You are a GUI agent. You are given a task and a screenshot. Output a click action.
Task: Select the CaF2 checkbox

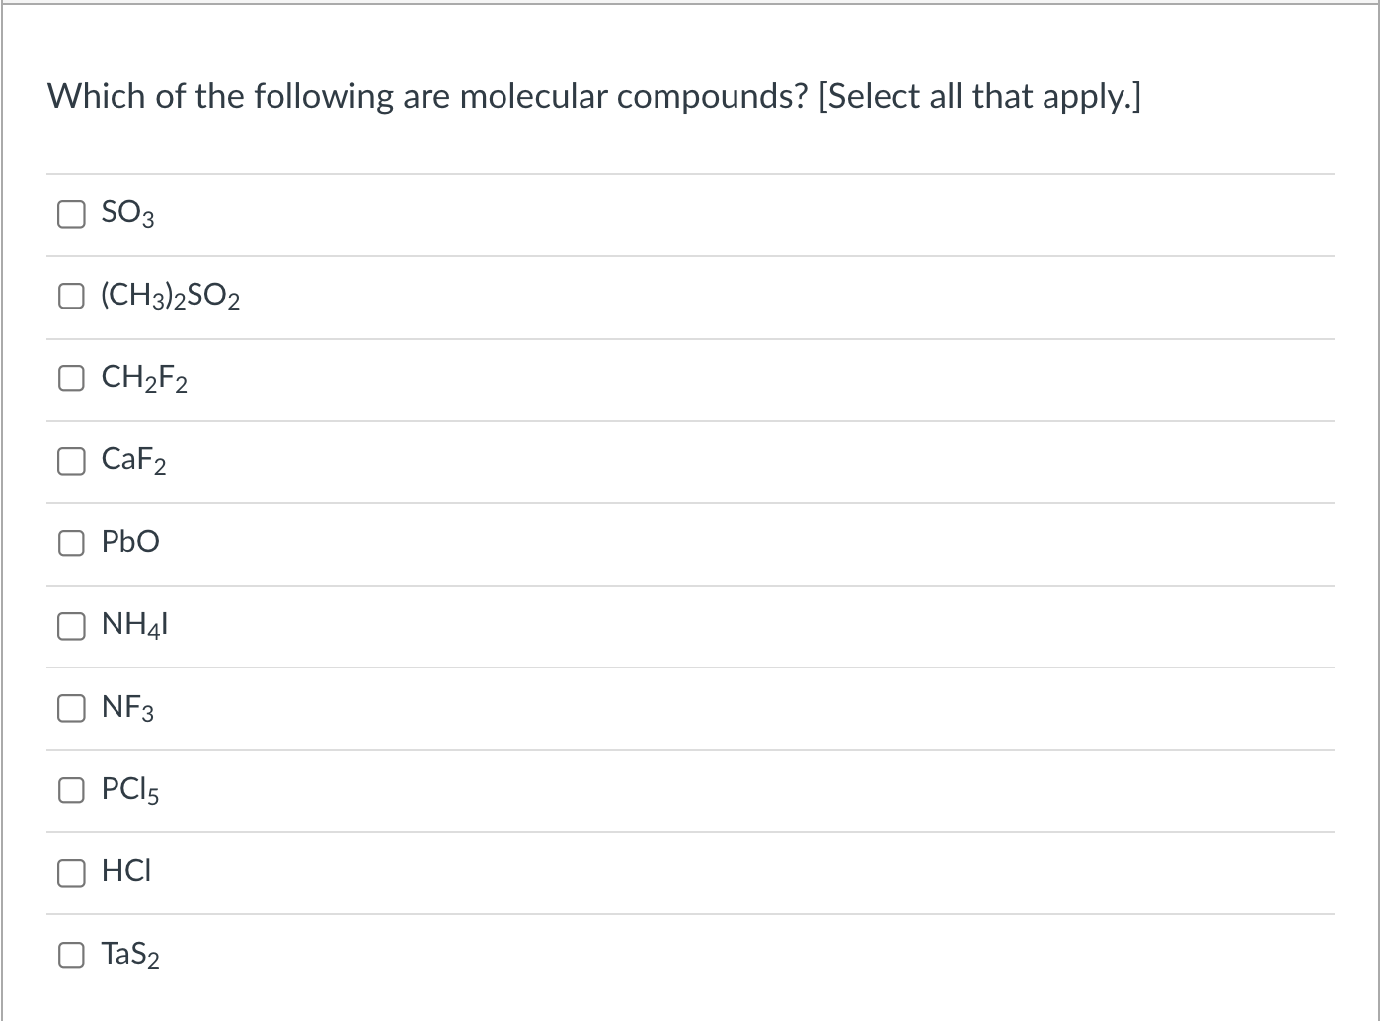(x=70, y=459)
